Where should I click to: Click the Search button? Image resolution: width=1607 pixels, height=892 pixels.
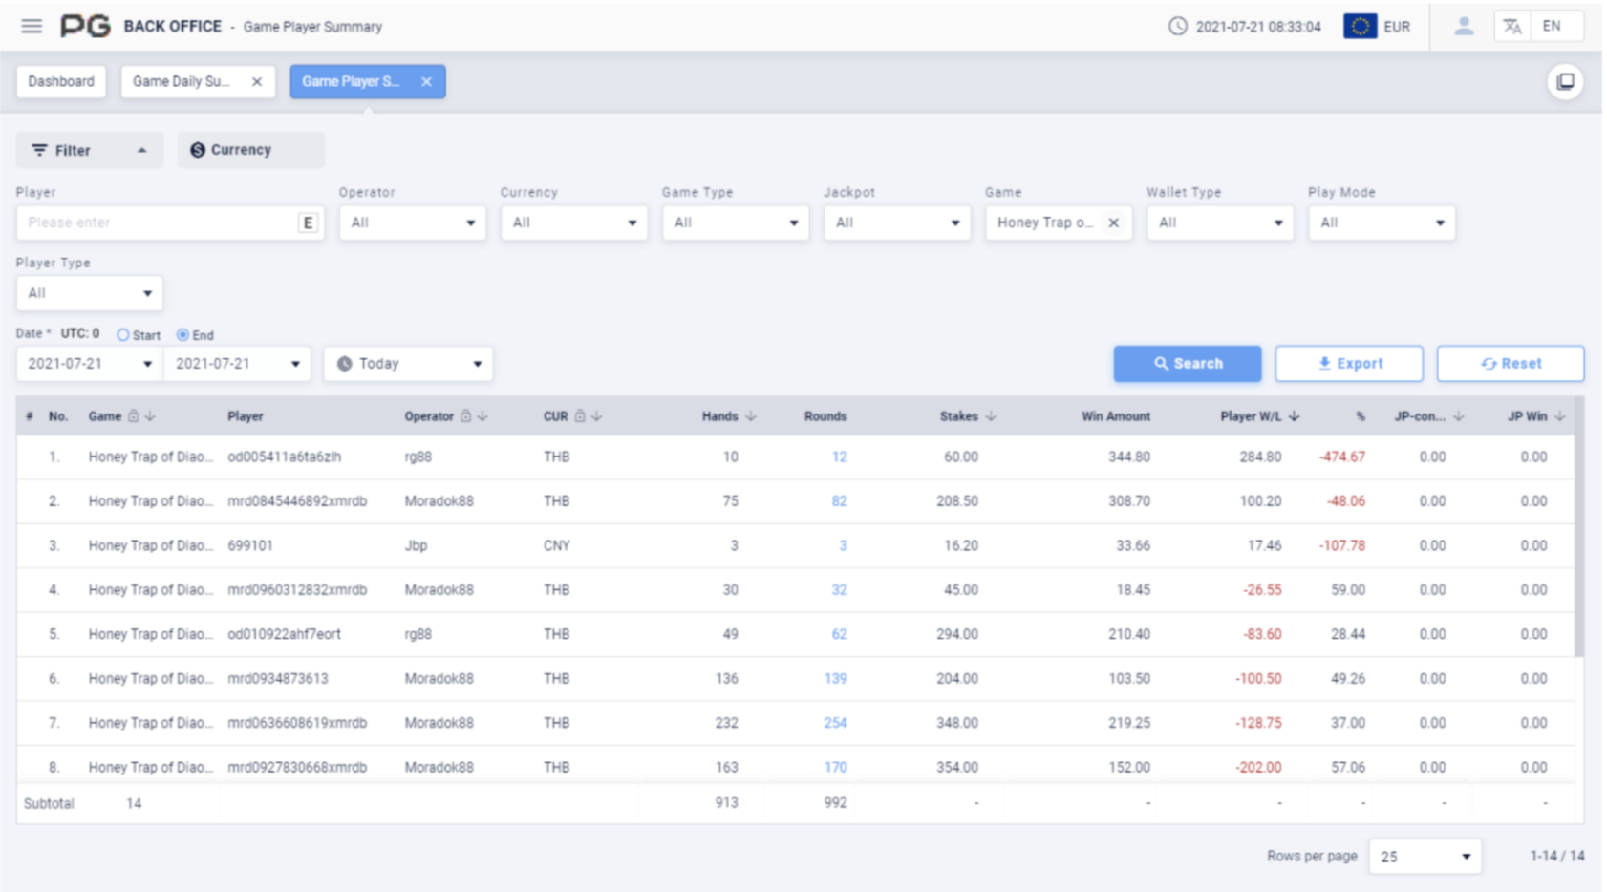click(1187, 364)
